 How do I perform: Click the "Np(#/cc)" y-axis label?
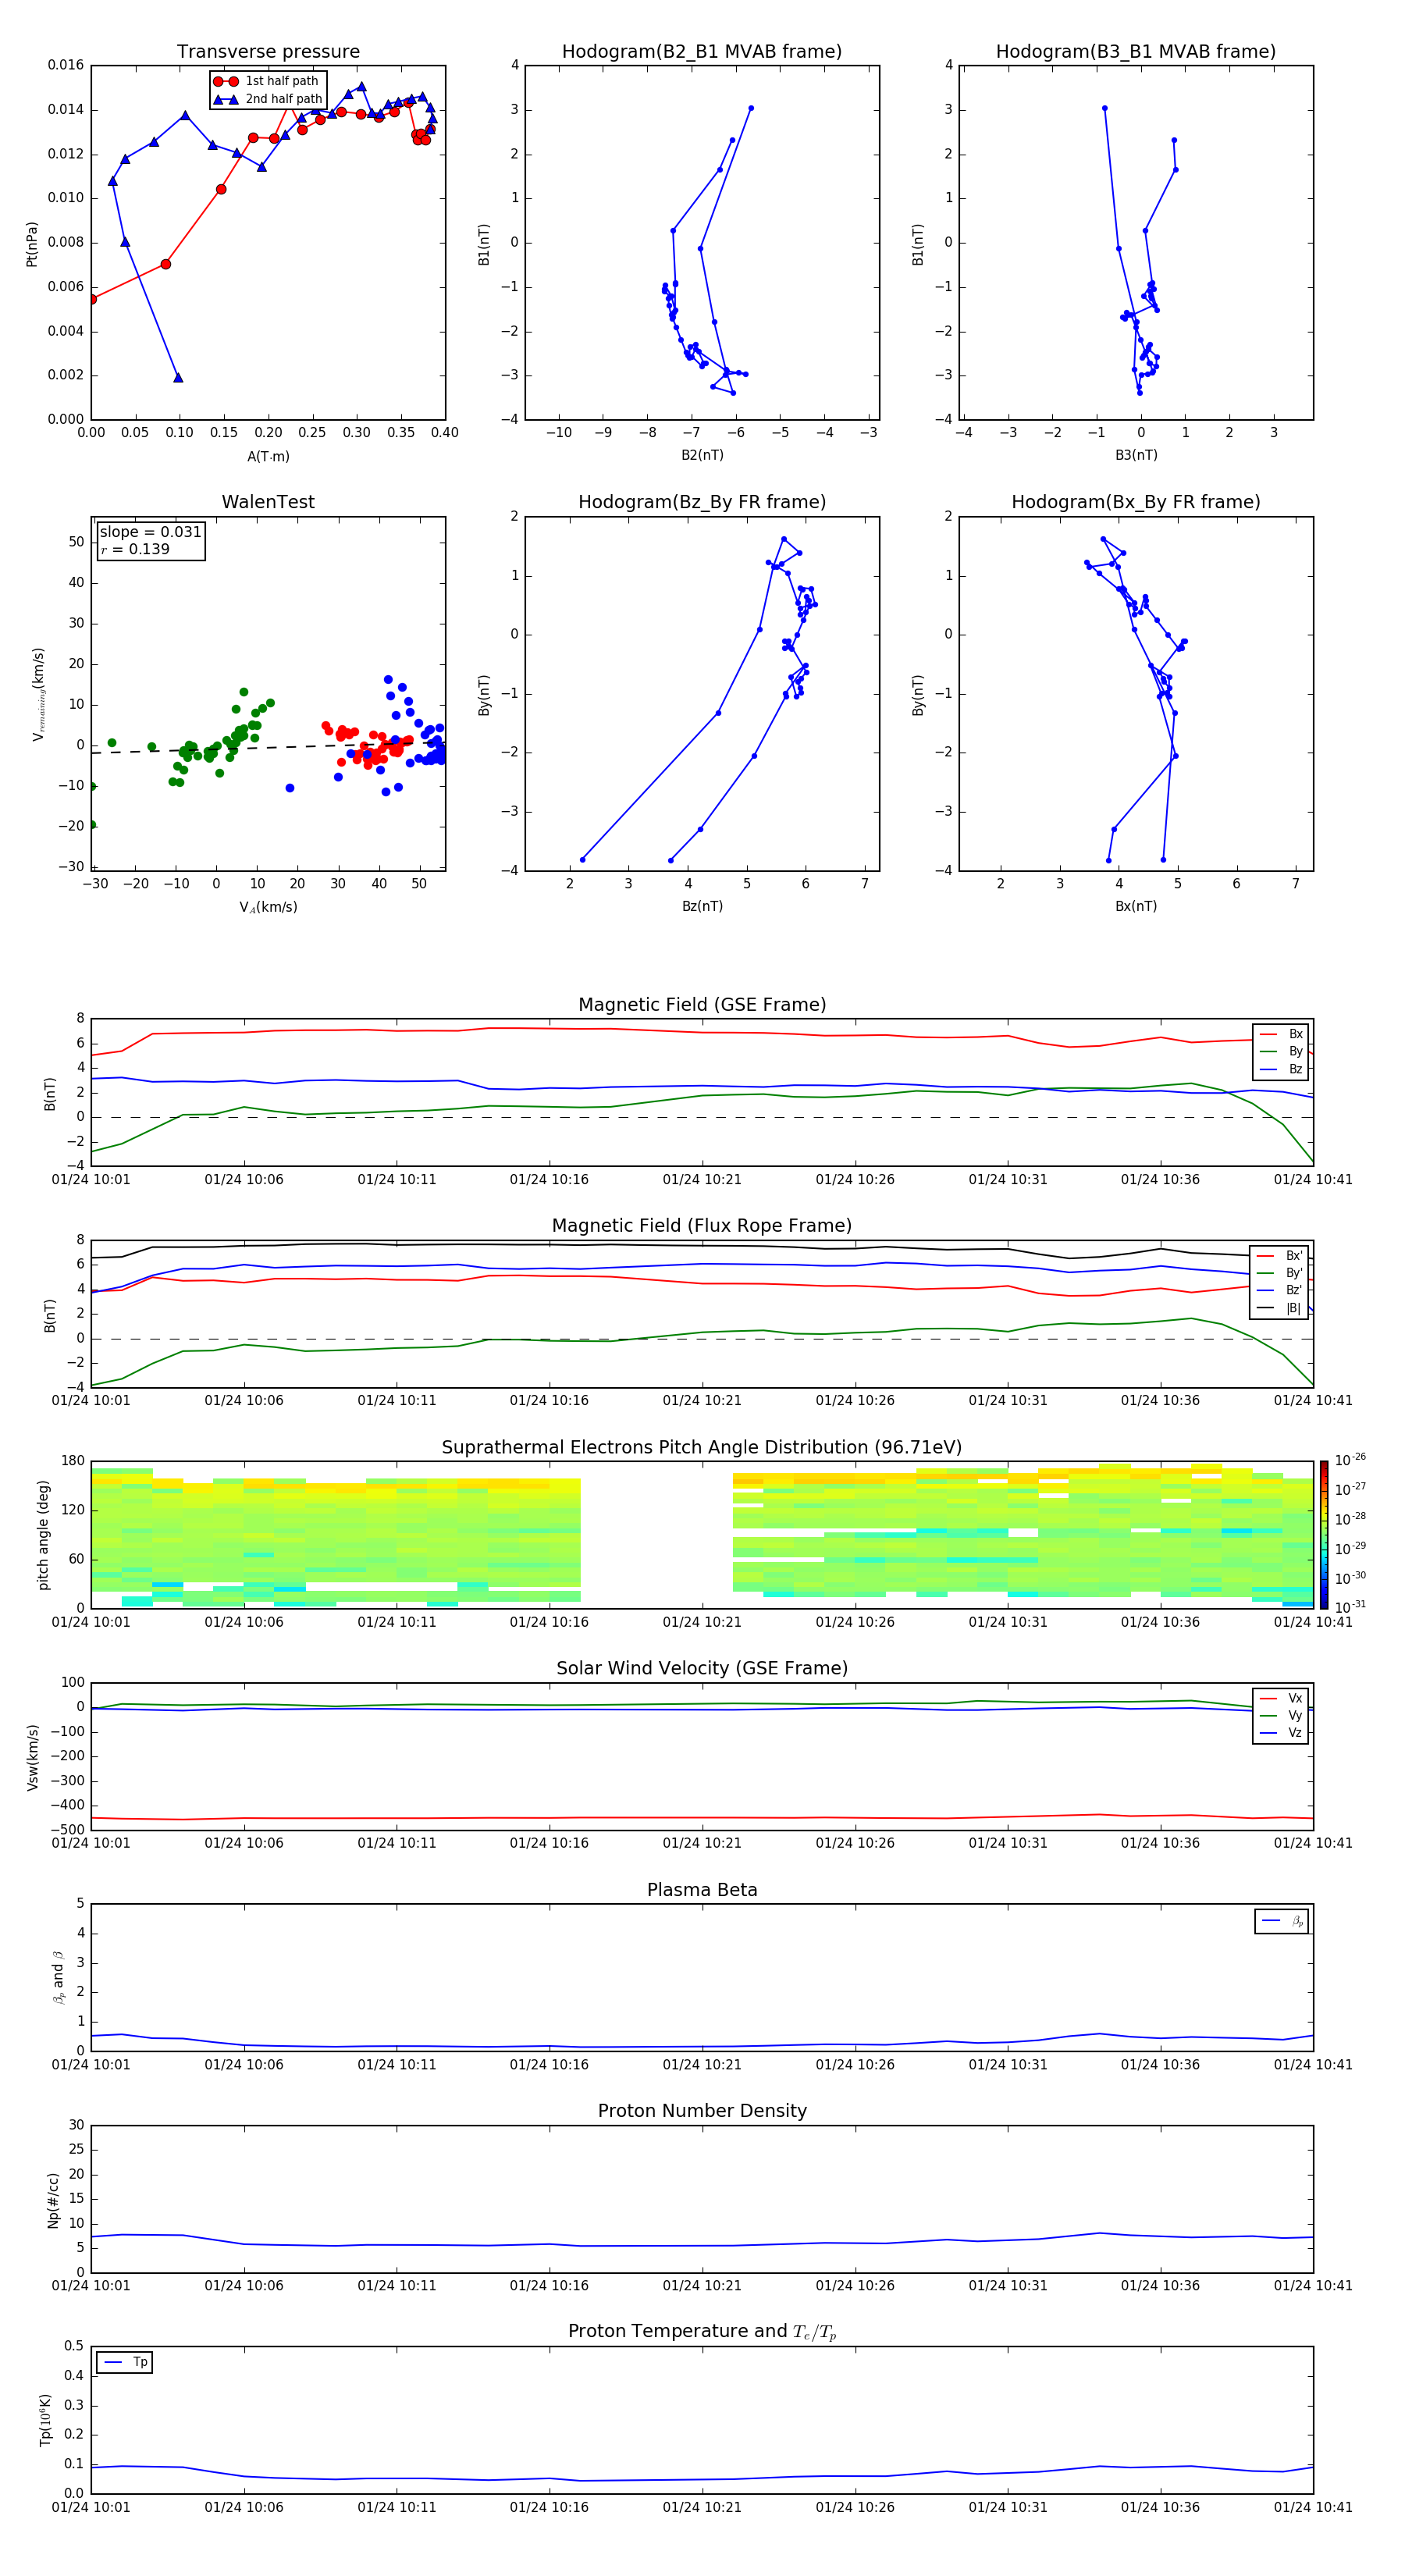(x=53, y=2200)
